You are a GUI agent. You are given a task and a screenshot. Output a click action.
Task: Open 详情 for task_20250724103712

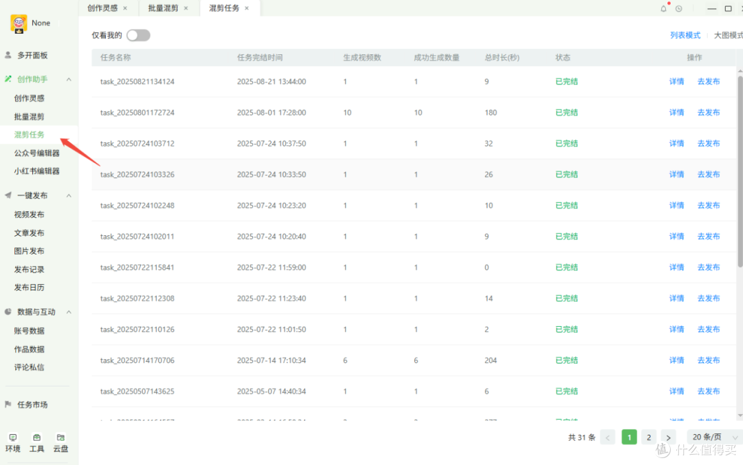click(677, 144)
